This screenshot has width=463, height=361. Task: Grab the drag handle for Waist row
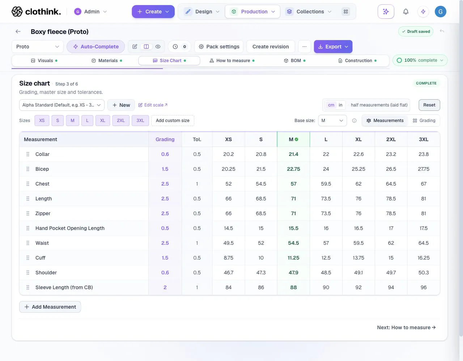(28, 243)
